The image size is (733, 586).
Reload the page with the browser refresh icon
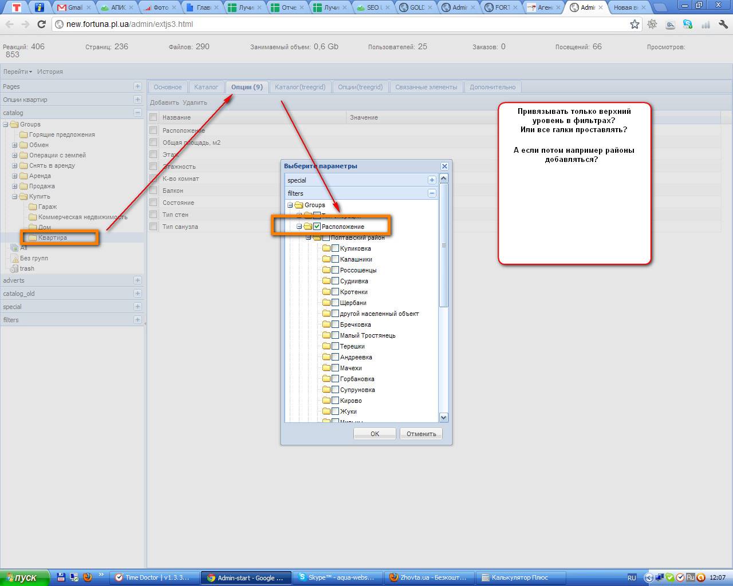click(41, 24)
